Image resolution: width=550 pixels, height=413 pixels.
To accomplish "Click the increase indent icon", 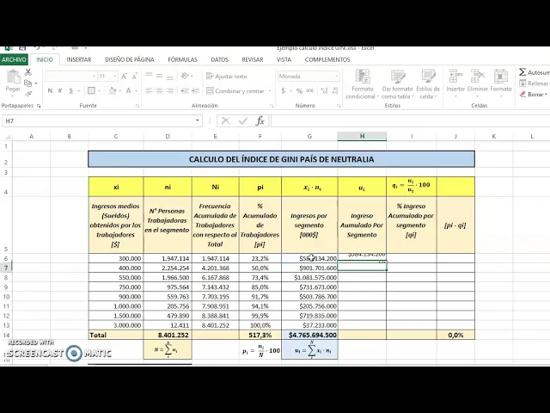I will 195,91.
